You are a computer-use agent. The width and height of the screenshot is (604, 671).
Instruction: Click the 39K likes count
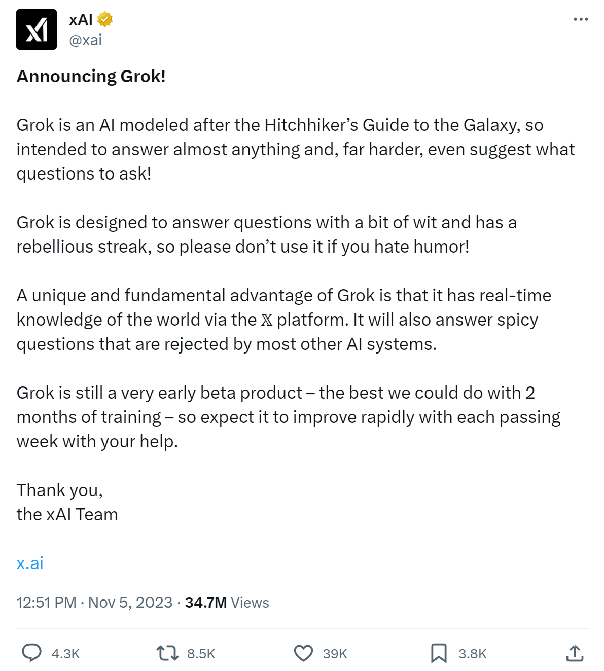click(335, 654)
